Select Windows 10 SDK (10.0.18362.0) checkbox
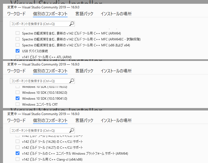This screenshot has width=208, height=163. pos(18,92)
